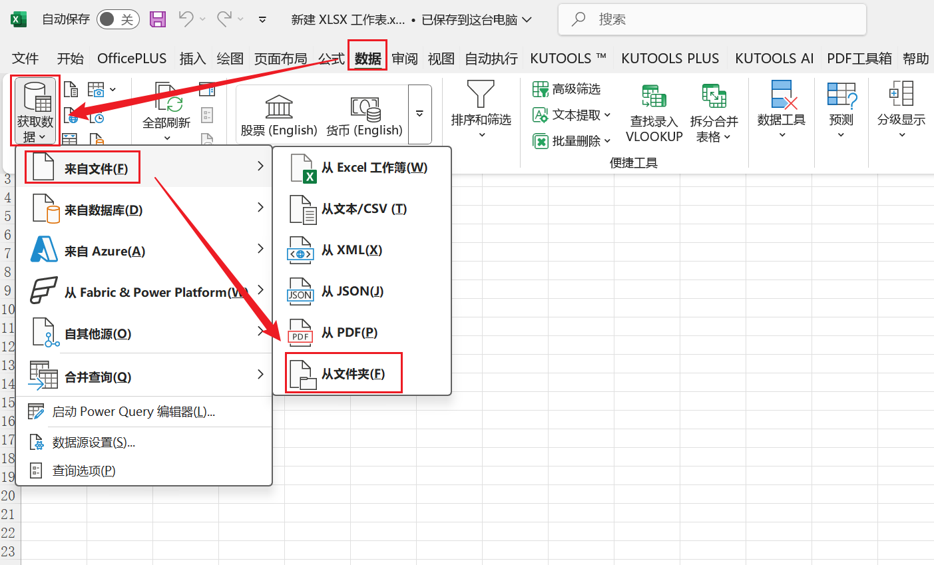Toggle 自动保存 on
The width and height of the screenshot is (934, 565).
(118, 19)
